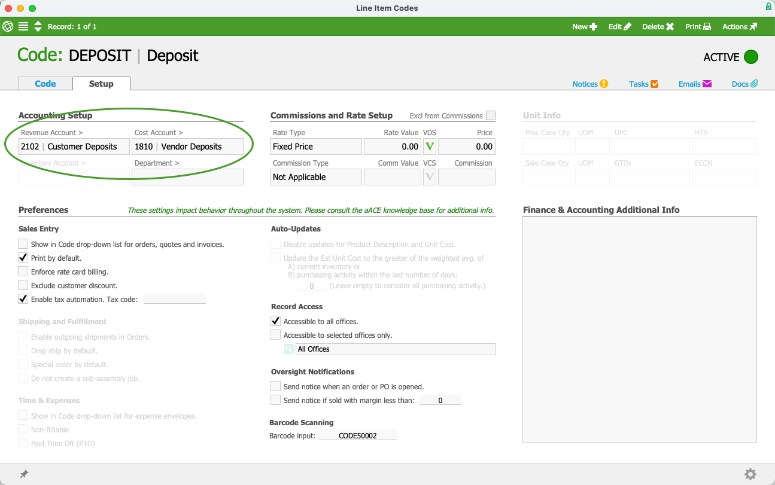
Task: Toggle Enable tax automation checkbox
Action: [x=23, y=299]
